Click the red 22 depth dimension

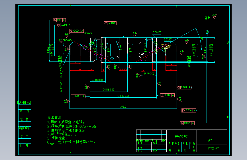pos(171,69)
